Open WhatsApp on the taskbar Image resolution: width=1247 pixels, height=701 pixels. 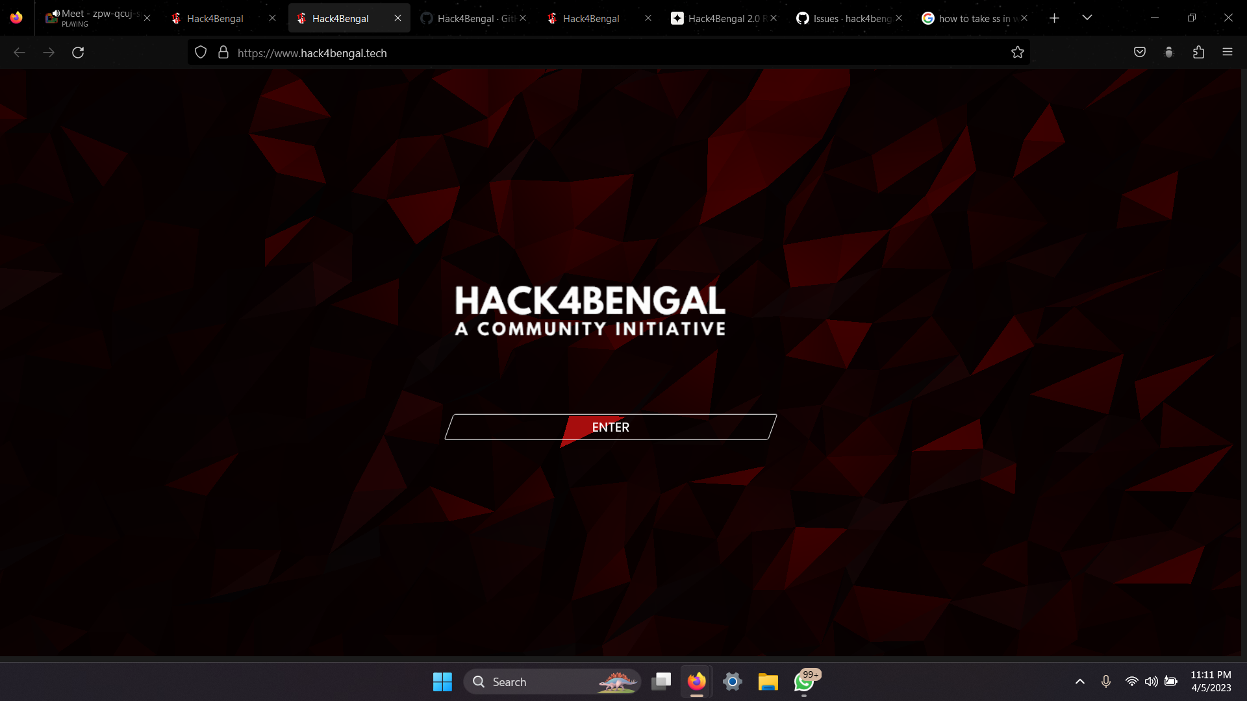pyautogui.click(x=804, y=682)
